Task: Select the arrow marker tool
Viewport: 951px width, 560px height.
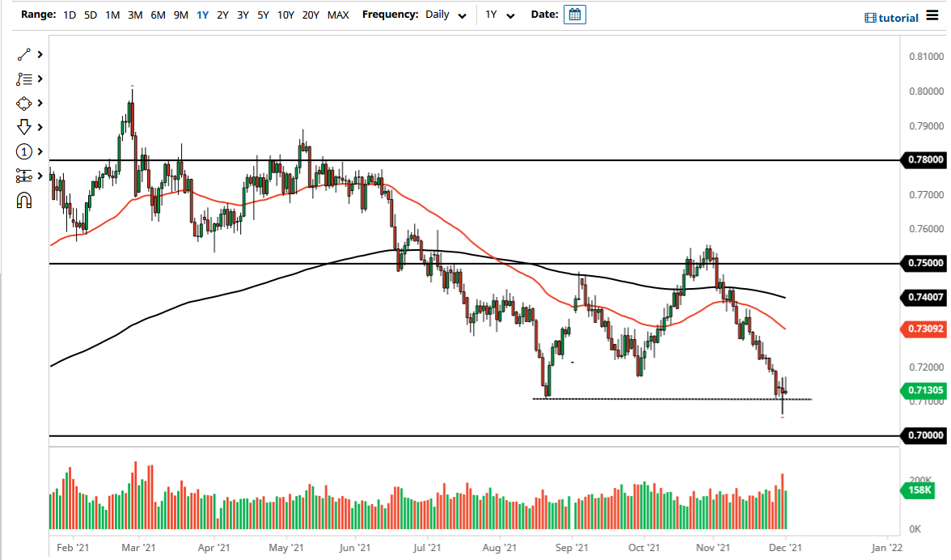Action: (23, 127)
